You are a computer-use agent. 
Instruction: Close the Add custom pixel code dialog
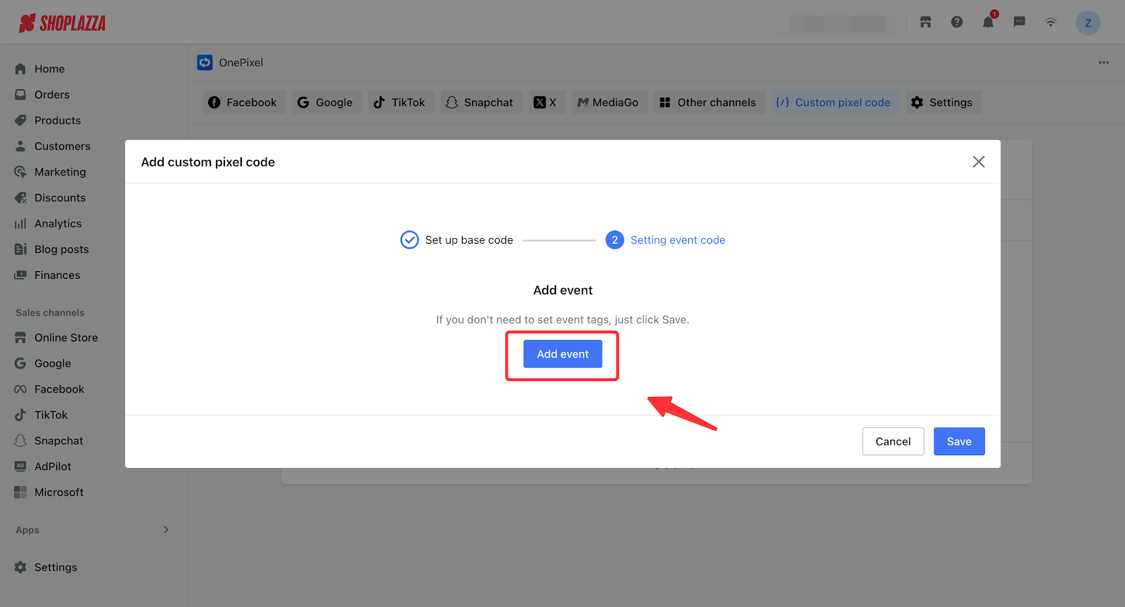tap(978, 162)
